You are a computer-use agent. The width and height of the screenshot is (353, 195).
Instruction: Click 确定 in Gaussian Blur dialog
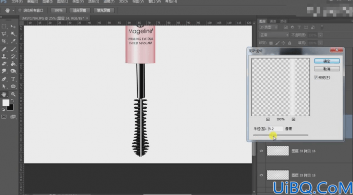click(327, 61)
